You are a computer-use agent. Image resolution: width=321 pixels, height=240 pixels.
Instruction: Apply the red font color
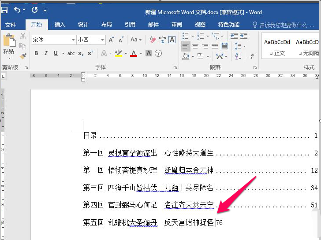tap(134, 54)
